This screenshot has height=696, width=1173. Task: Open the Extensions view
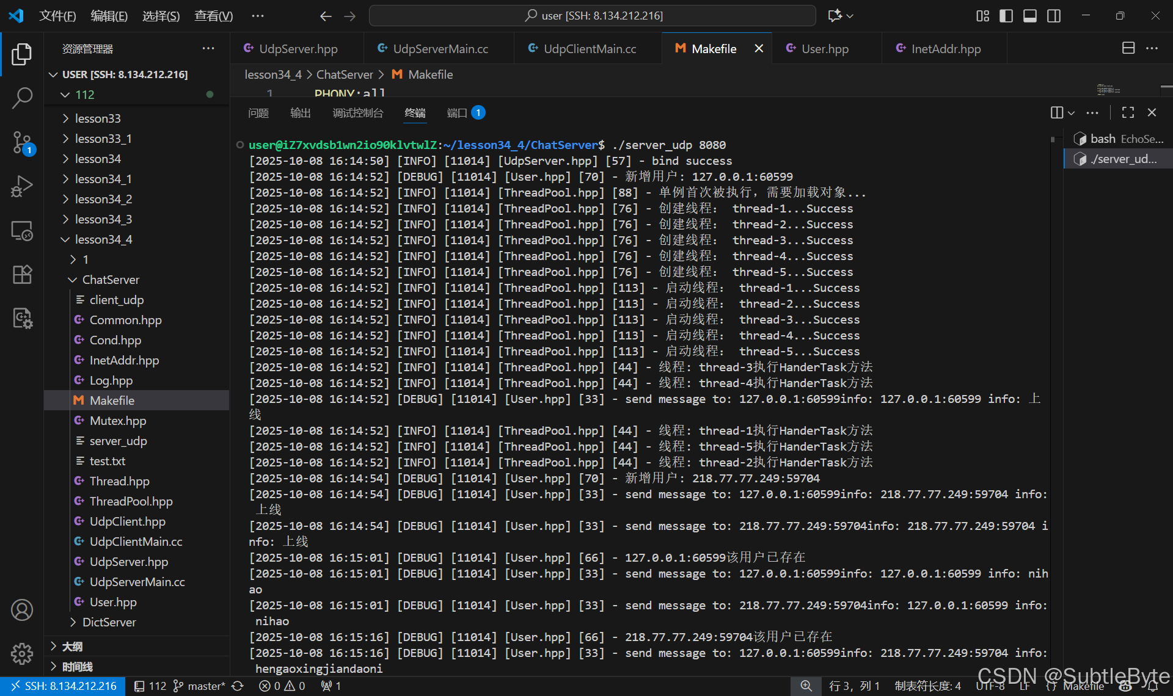click(22, 275)
